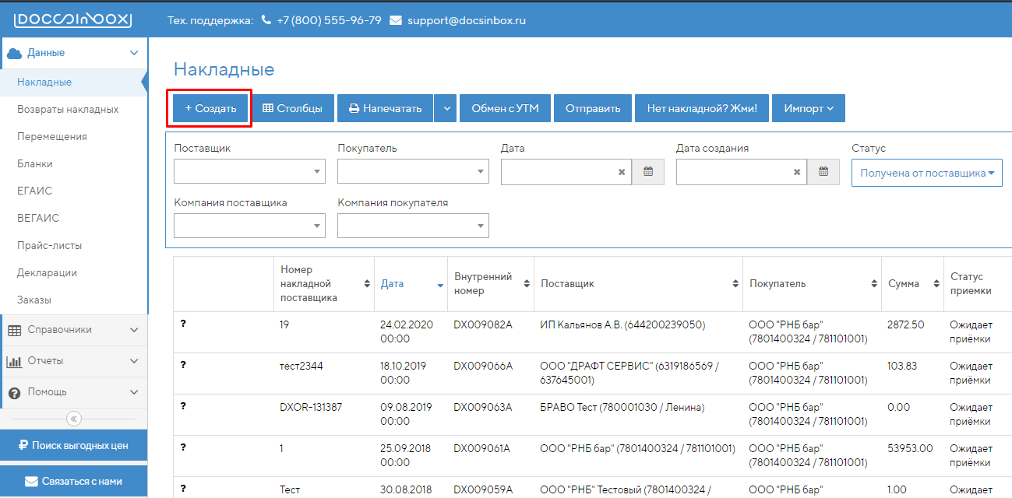This screenshot has width=1012, height=498.
Task: Click question mark on invoice 19 row
Action: coord(183,323)
